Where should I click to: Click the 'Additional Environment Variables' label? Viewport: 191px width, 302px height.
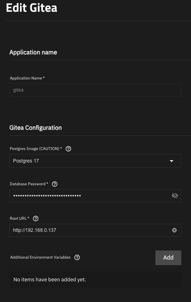pyautogui.click(x=40, y=257)
